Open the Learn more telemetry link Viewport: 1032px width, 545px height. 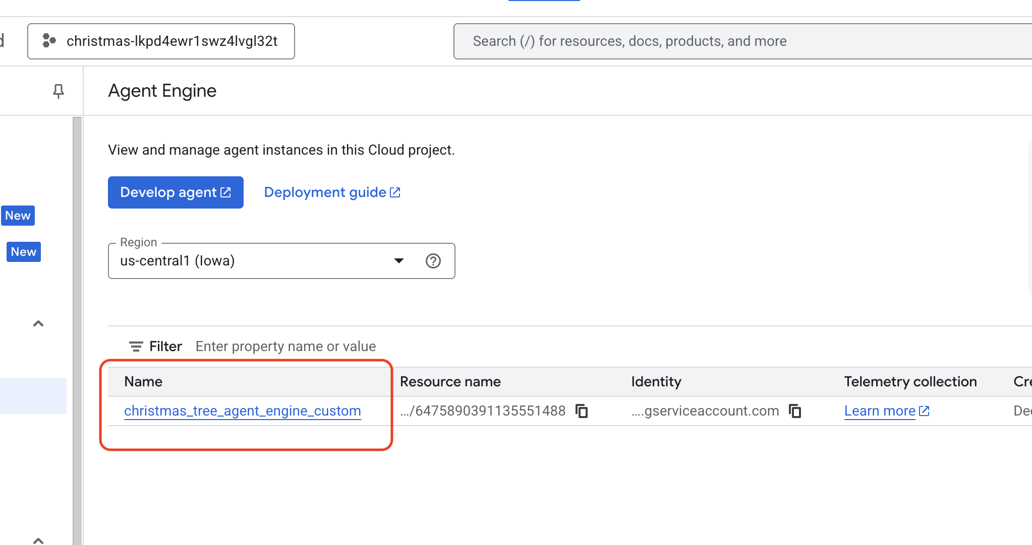pos(880,411)
